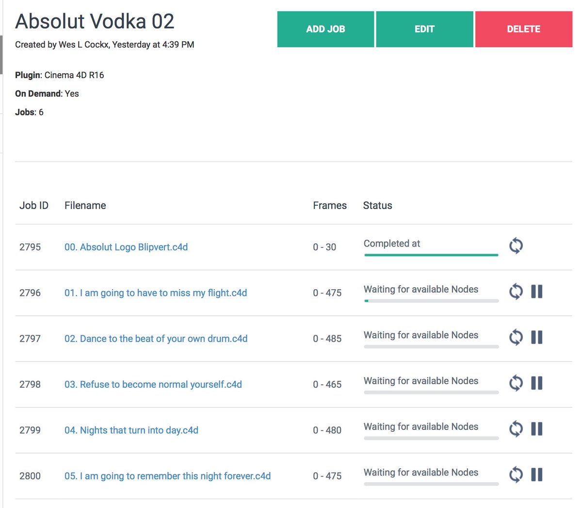This screenshot has width=582, height=508.
Task: Restart job 2795 with its refresh icon
Action: 516,246
